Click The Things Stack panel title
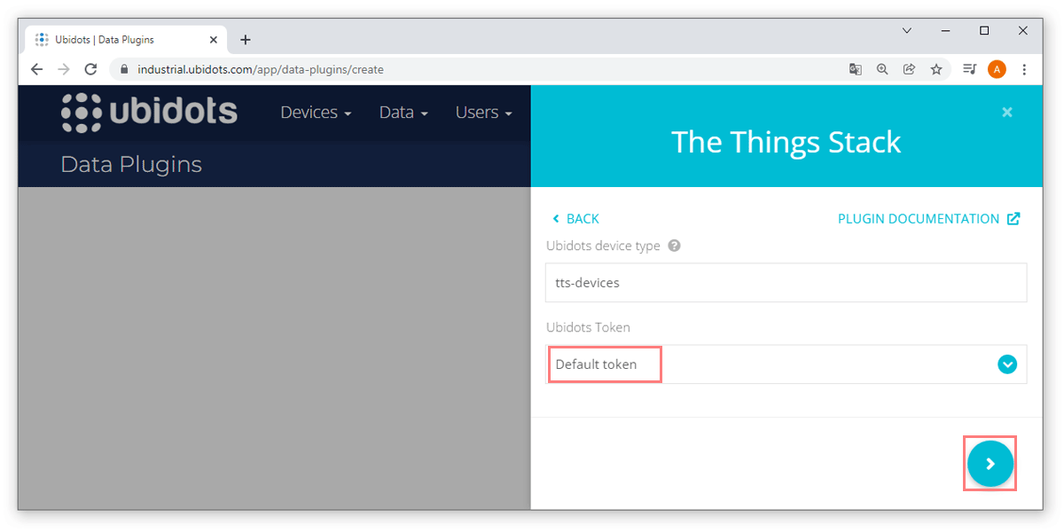Viewport: 1064px width, 532px height. click(786, 143)
